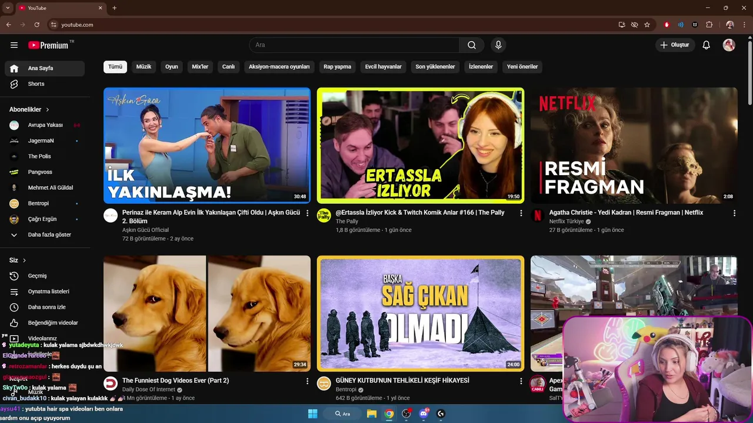Open Shorts in the sidebar
The height and width of the screenshot is (423, 753).
45,84
